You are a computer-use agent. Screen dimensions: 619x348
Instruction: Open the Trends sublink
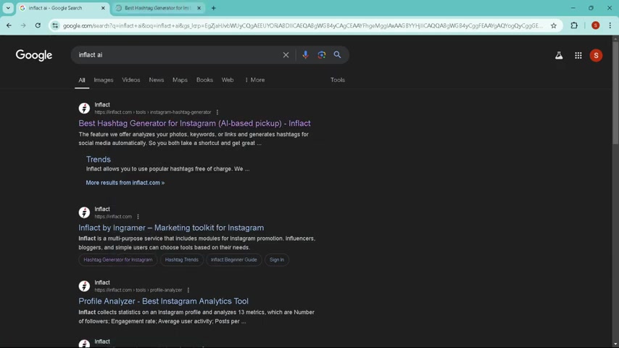point(99,159)
